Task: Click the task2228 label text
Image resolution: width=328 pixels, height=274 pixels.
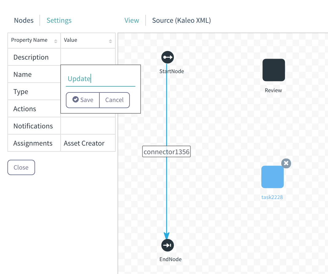Action: click(272, 197)
